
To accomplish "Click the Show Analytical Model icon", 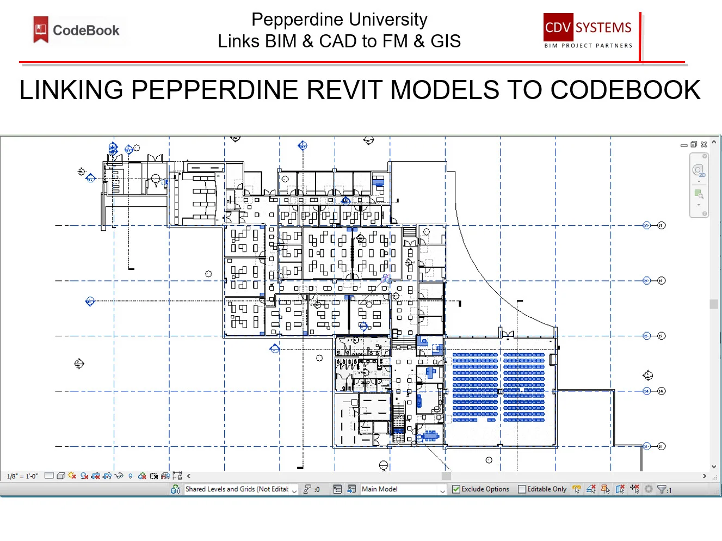I will click(165, 476).
